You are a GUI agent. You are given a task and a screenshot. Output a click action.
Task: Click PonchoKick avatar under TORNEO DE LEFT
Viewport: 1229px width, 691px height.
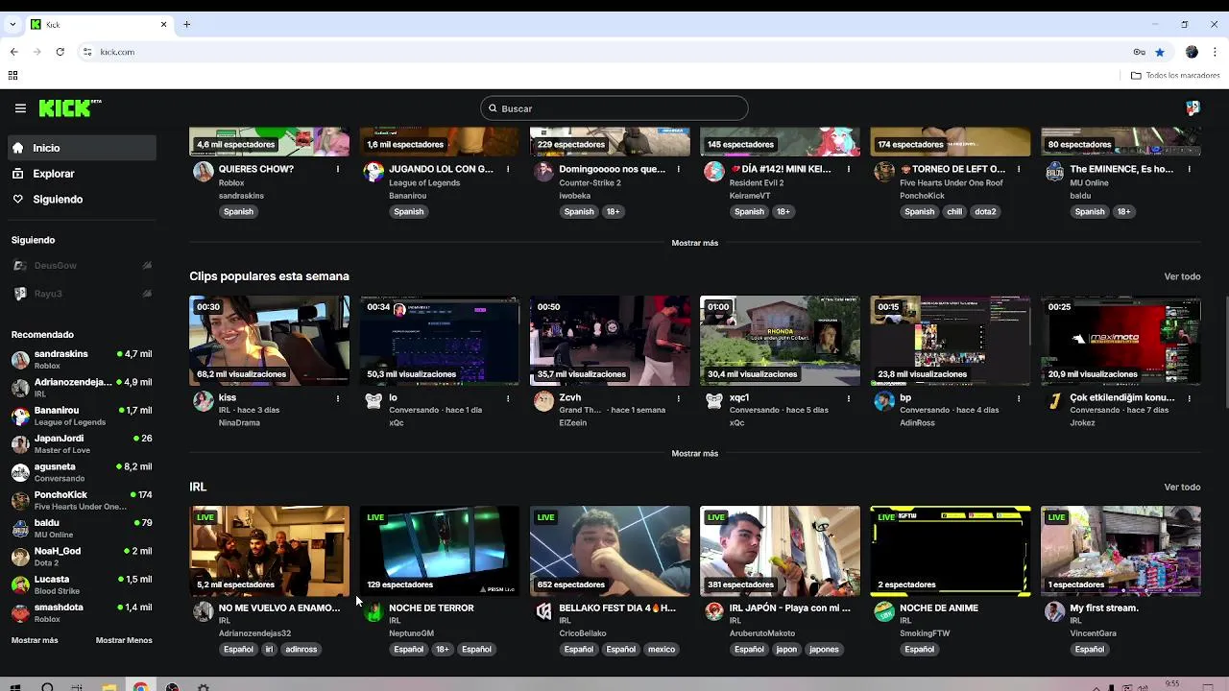click(884, 172)
